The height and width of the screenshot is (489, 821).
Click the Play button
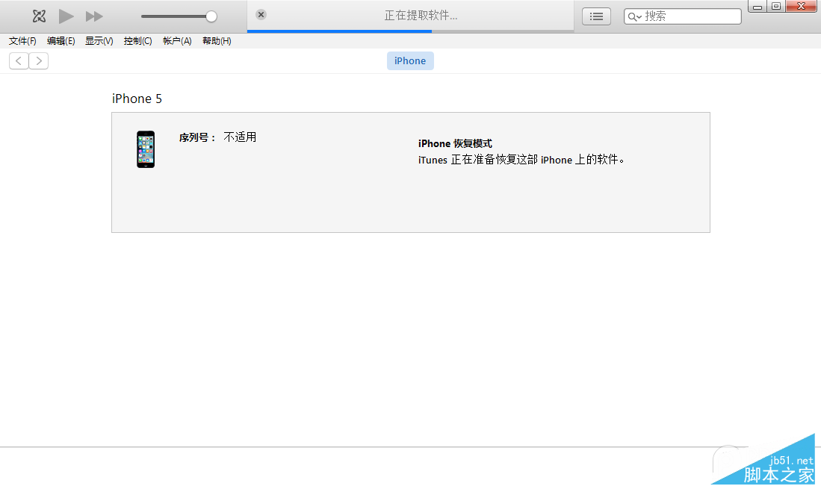pos(66,16)
